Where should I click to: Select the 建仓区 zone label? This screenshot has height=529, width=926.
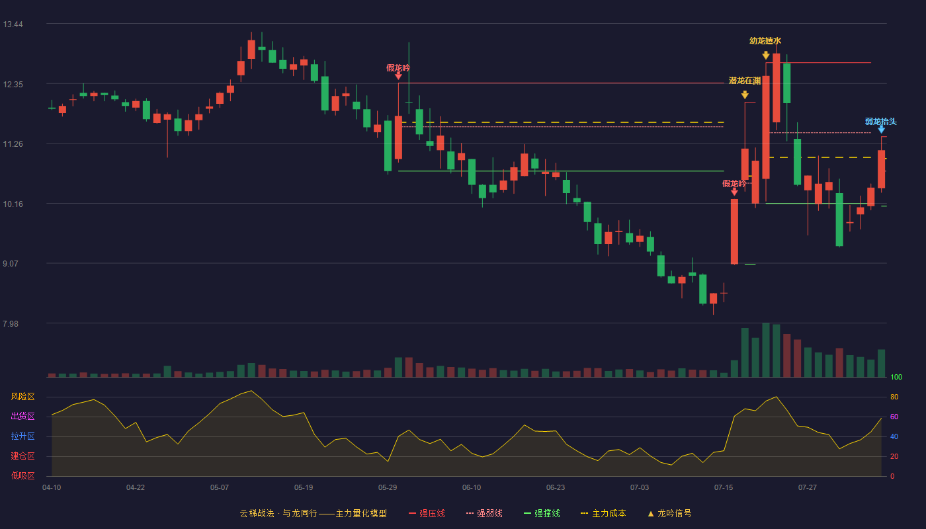click(x=22, y=456)
